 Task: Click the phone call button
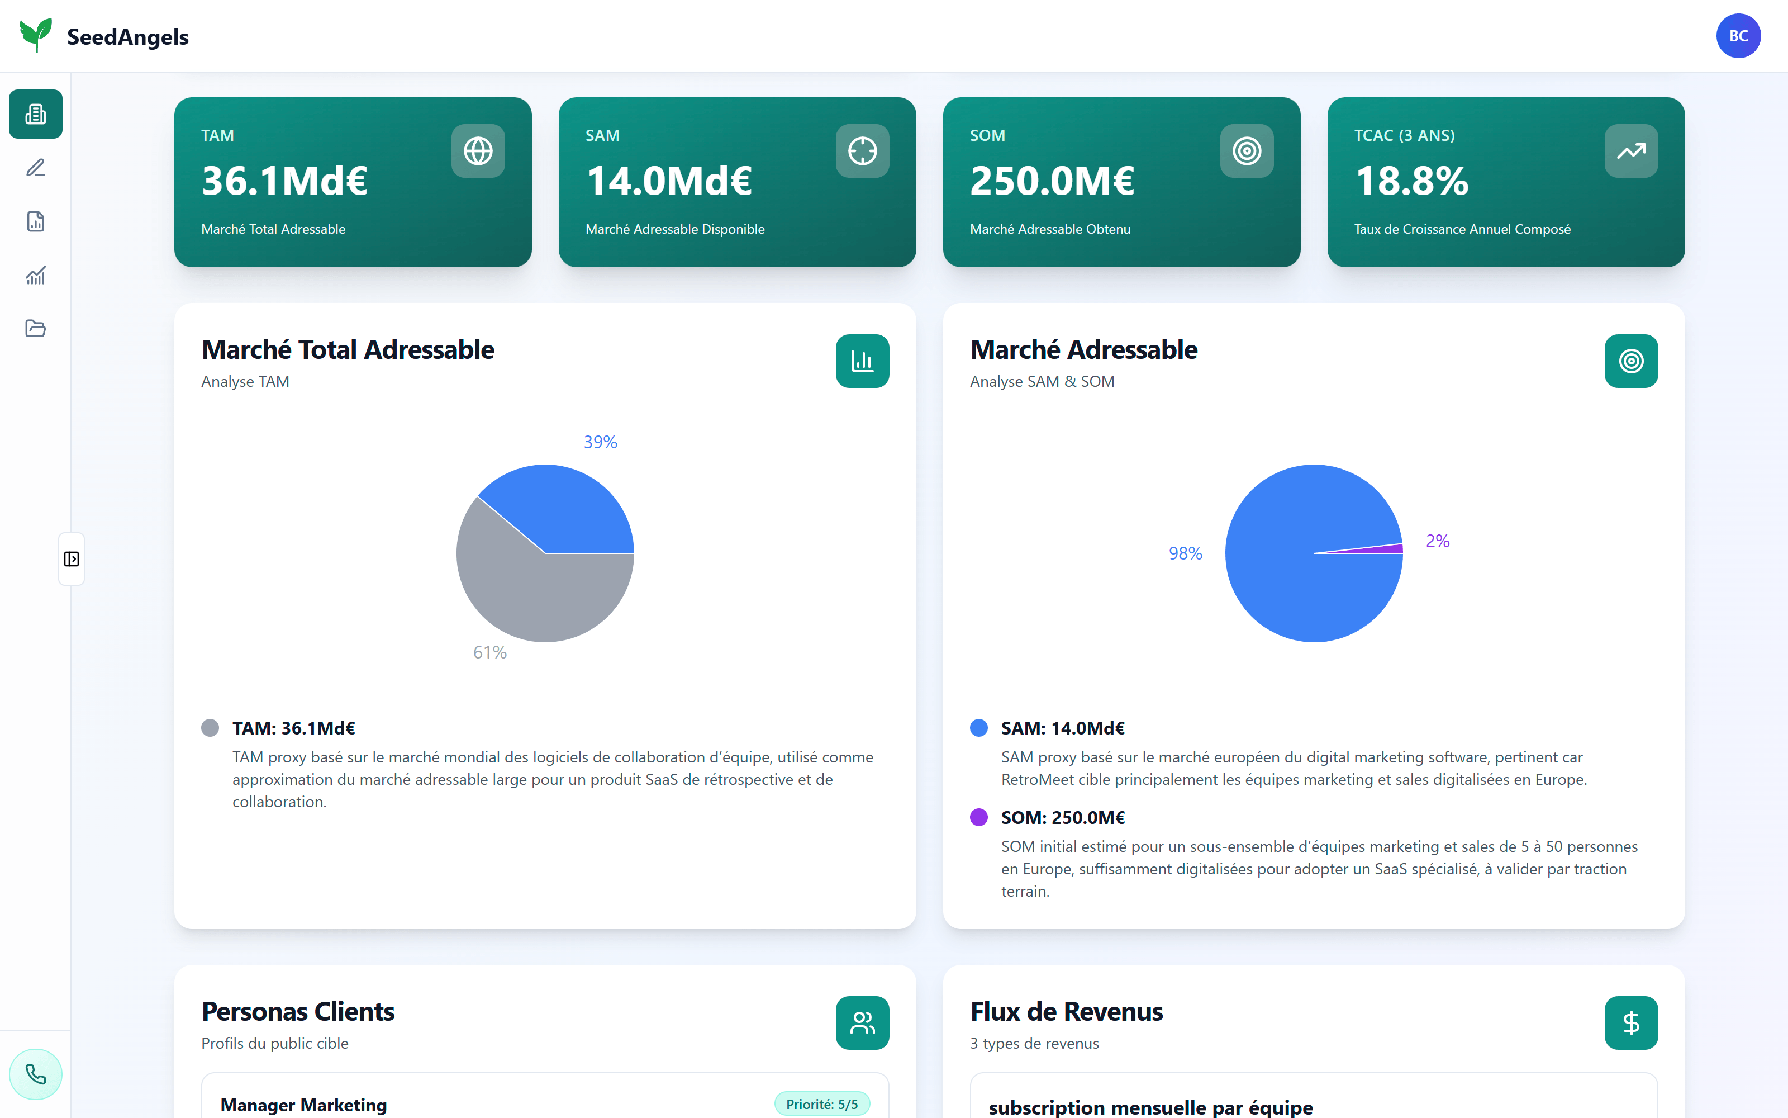click(35, 1074)
